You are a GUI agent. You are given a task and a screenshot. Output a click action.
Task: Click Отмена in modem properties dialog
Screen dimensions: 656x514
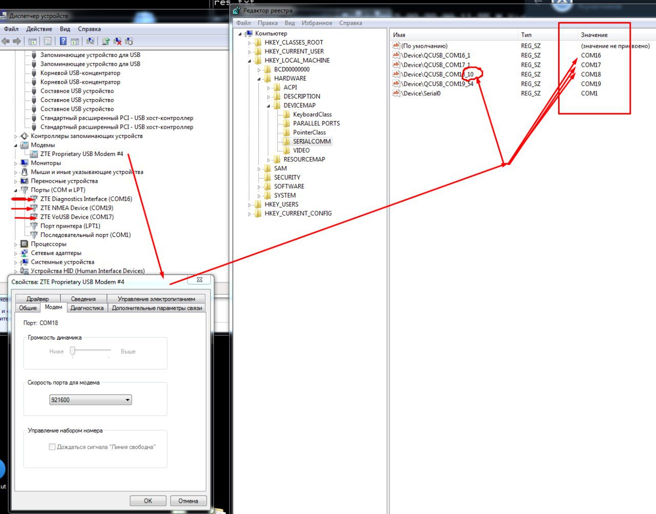click(x=188, y=501)
